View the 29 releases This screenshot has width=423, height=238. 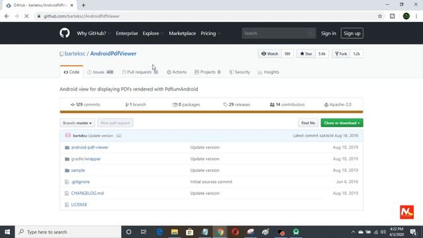(237, 104)
